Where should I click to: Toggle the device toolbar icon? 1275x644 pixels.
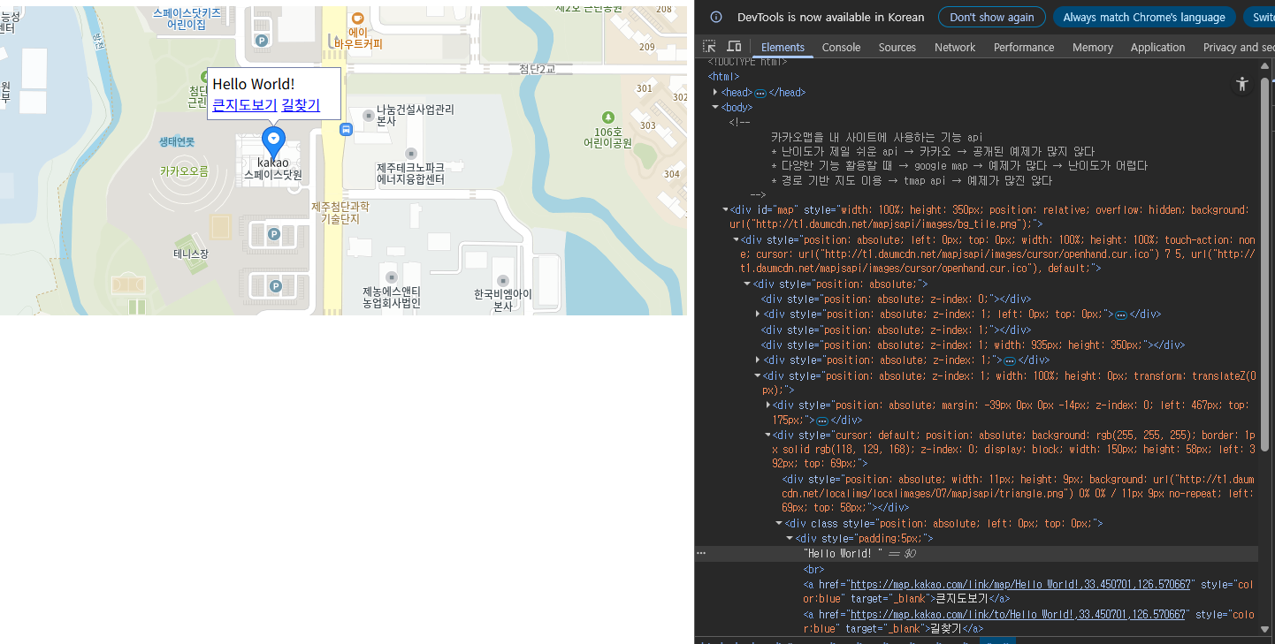734,47
